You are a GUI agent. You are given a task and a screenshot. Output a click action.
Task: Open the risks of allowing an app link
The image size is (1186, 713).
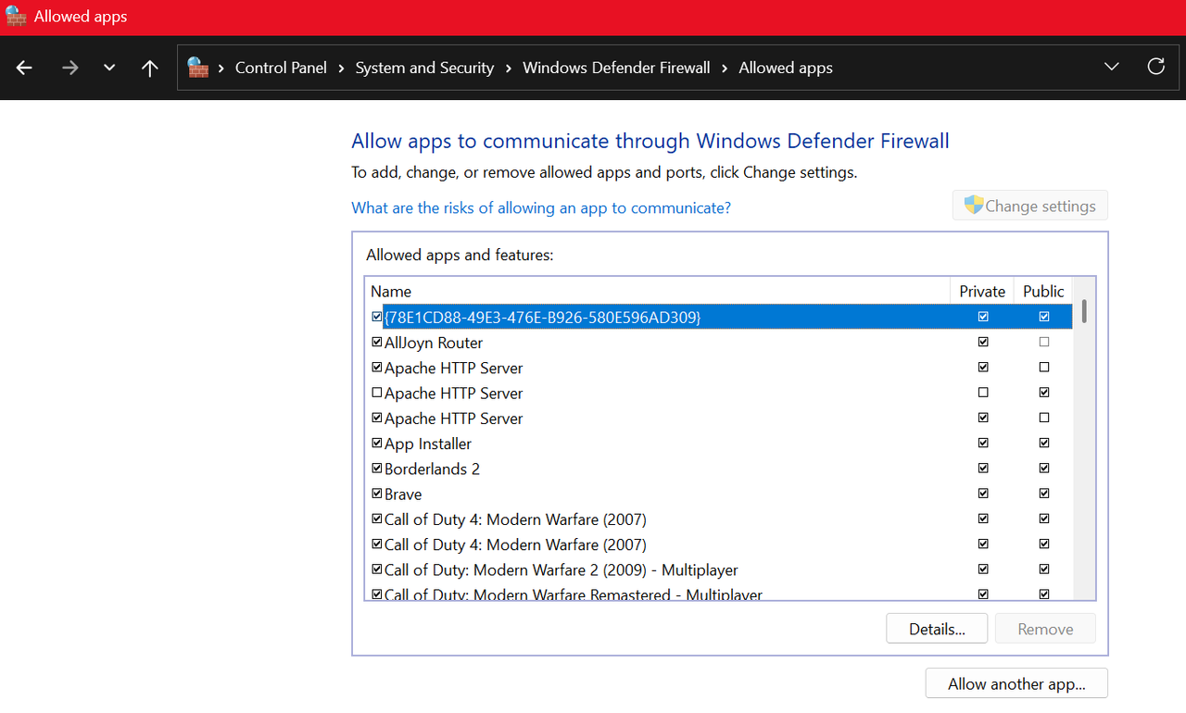(x=541, y=207)
